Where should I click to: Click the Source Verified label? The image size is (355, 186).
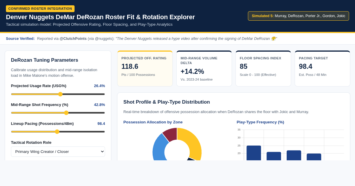pyautogui.click(x=20, y=39)
